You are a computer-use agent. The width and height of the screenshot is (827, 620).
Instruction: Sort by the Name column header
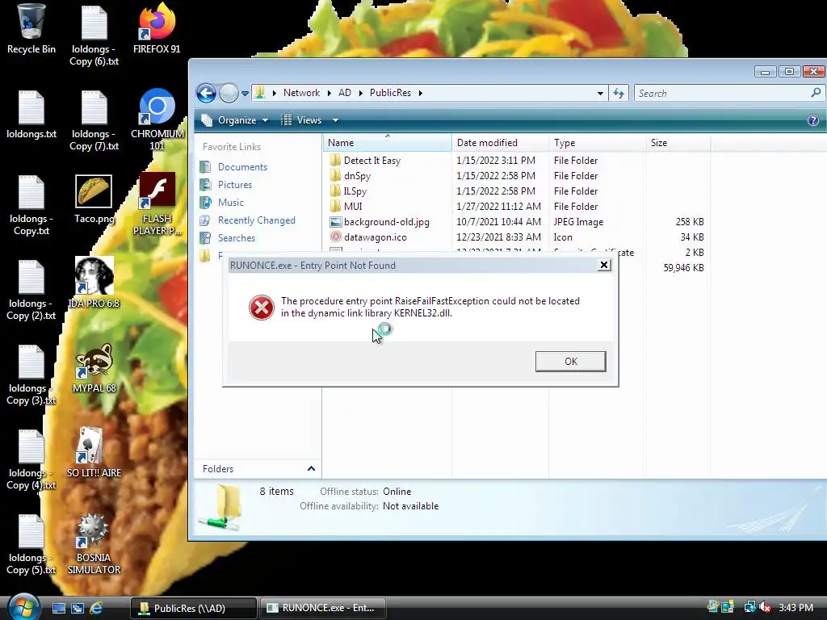[x=387, y=143]
